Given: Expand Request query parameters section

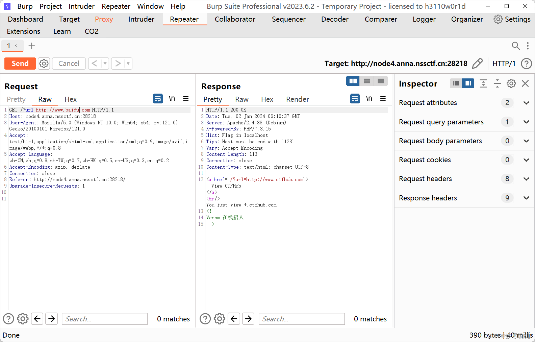Looking at the screenshot, I should click(x=464, y=122).
